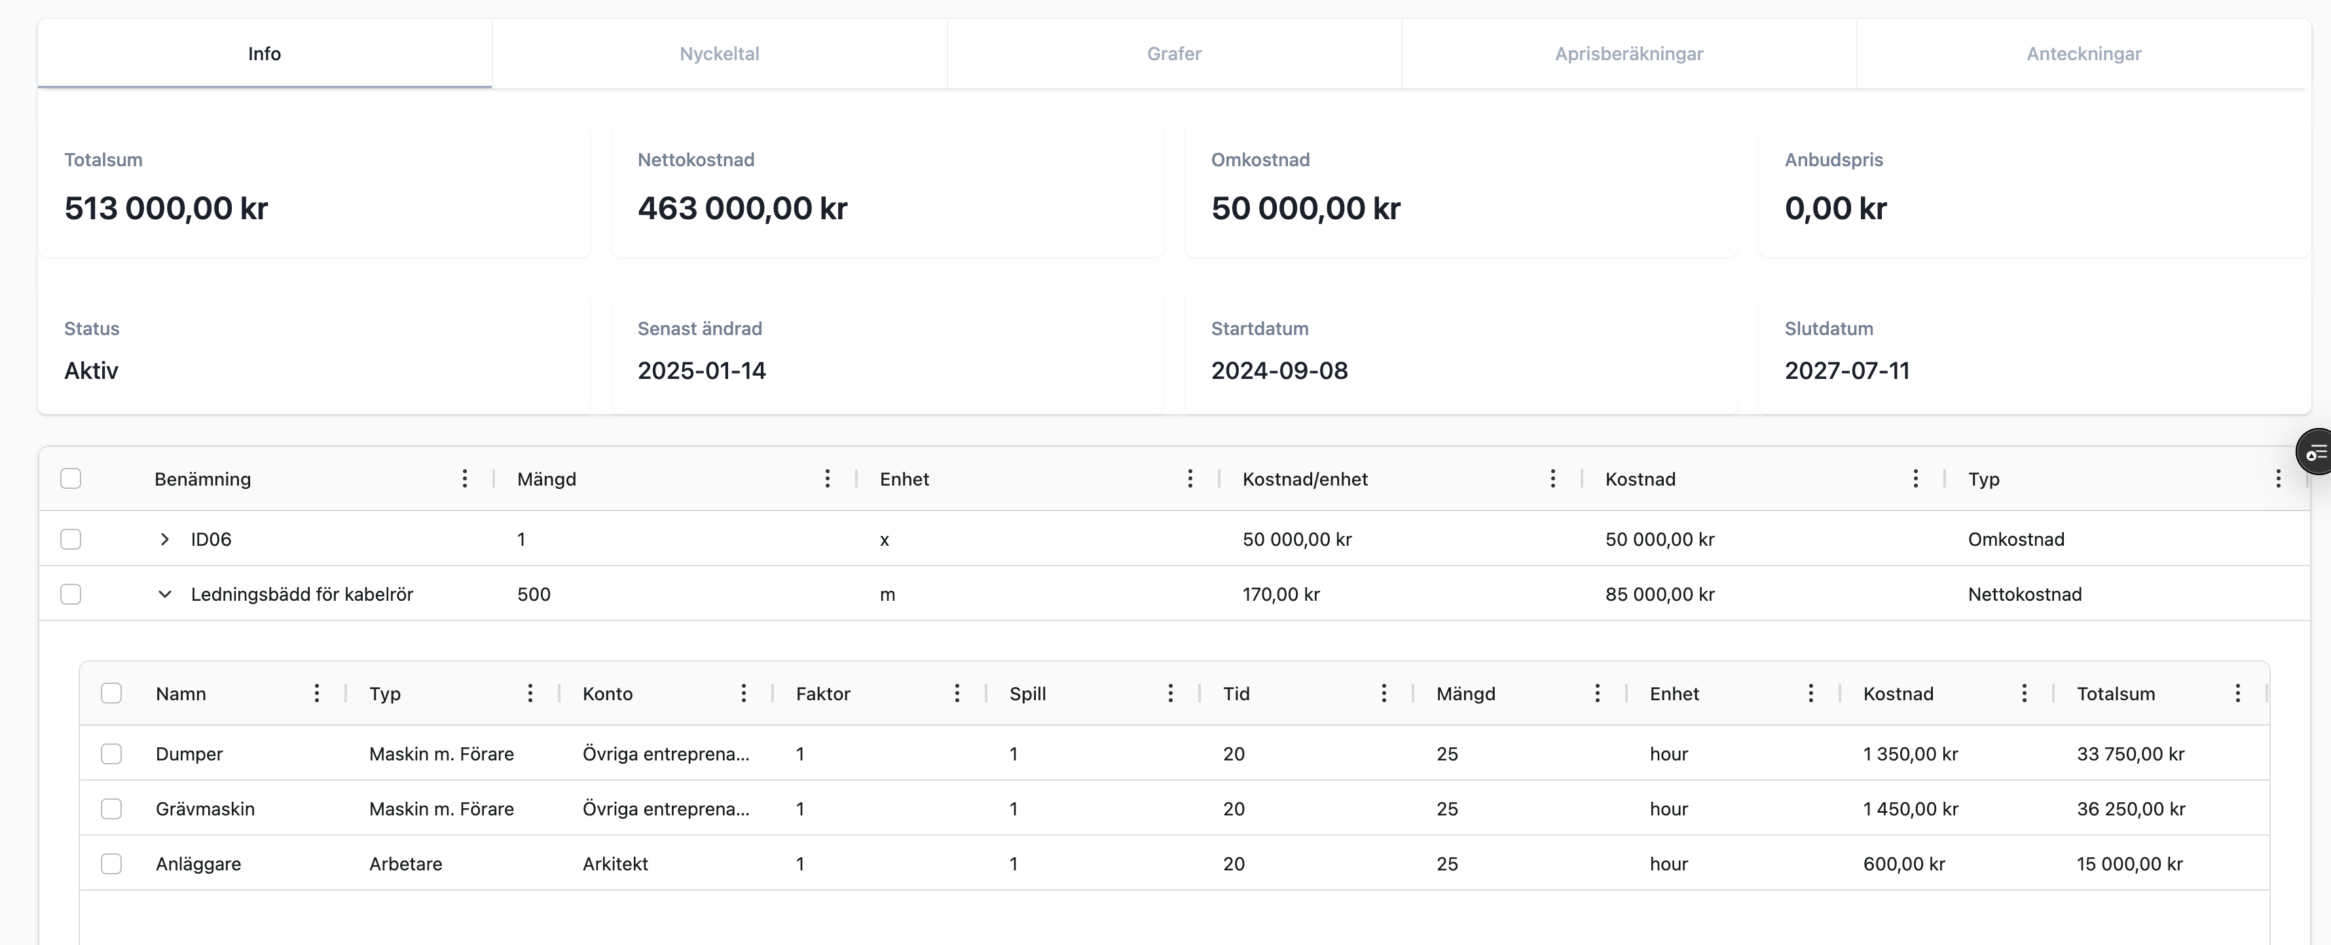2331x945 pixels.
Task: Select the Dumper row checkbox
Action: 111,753
